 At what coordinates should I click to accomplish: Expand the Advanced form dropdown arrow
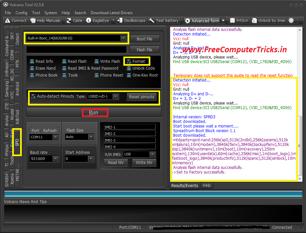point(223,21)
